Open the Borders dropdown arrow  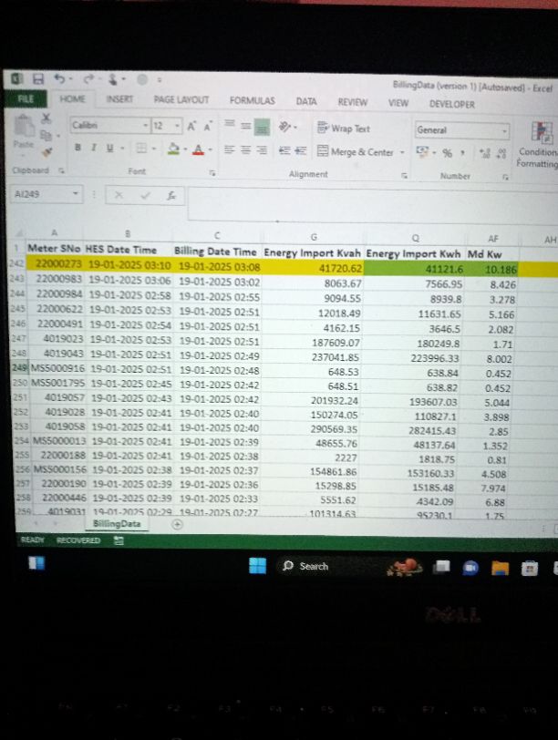[153, 149]
